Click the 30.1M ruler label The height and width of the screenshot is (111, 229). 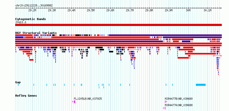[x=208, y=10]
